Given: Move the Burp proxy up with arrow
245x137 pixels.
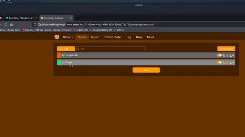Looking at the screenshot, I should 230,63.
